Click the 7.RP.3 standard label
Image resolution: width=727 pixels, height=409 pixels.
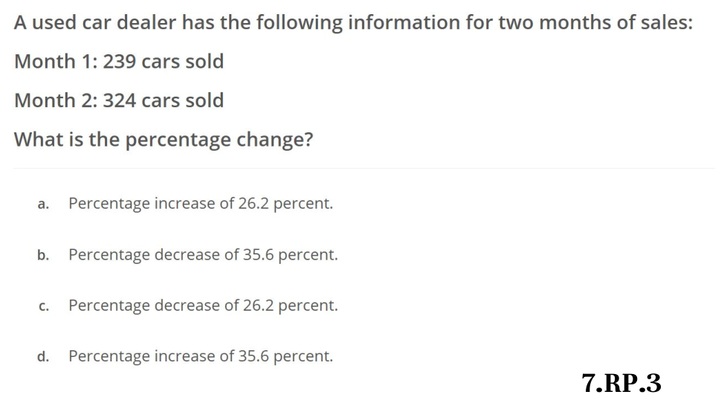tap(621, 383)
